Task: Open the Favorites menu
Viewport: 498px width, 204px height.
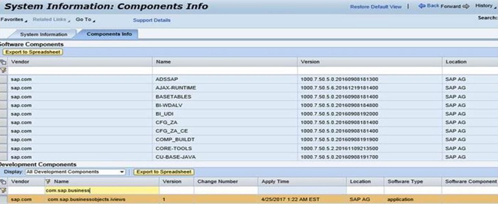Action: 13,20
